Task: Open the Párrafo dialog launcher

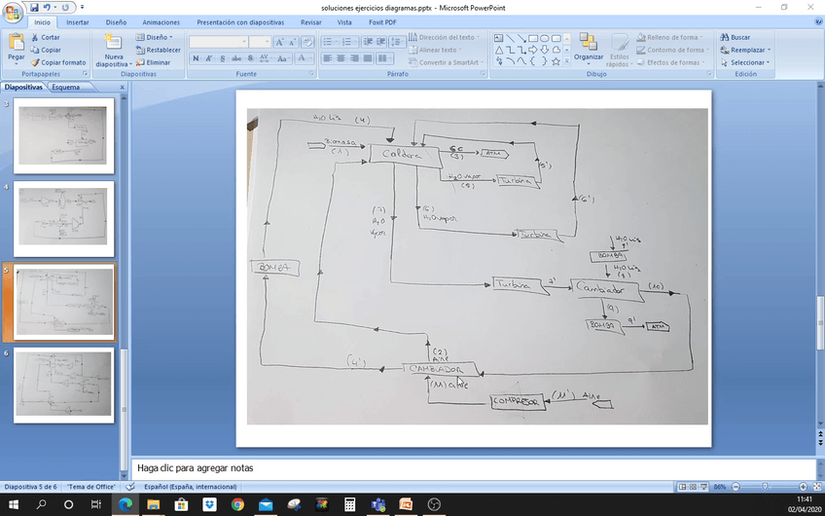Action: [483, 74]
